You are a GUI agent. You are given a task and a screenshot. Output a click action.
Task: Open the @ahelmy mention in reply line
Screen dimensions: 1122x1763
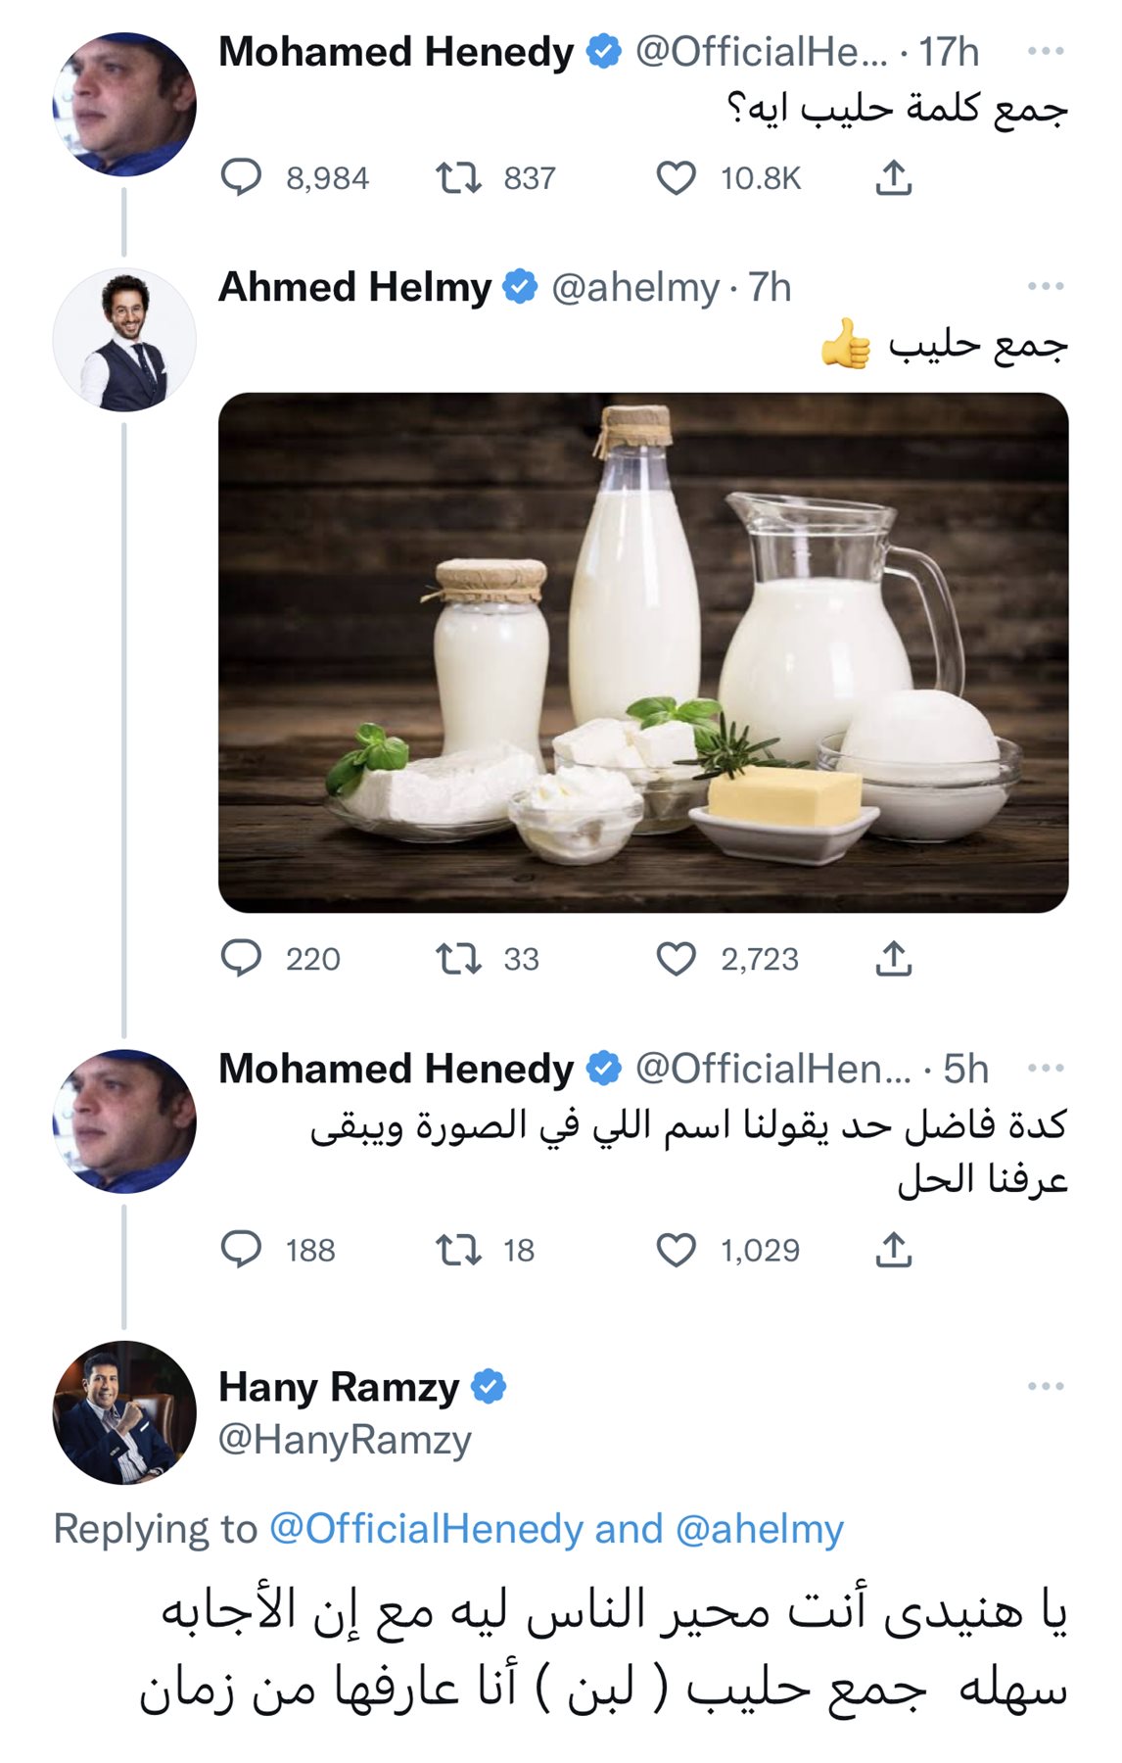[760, 1529]
